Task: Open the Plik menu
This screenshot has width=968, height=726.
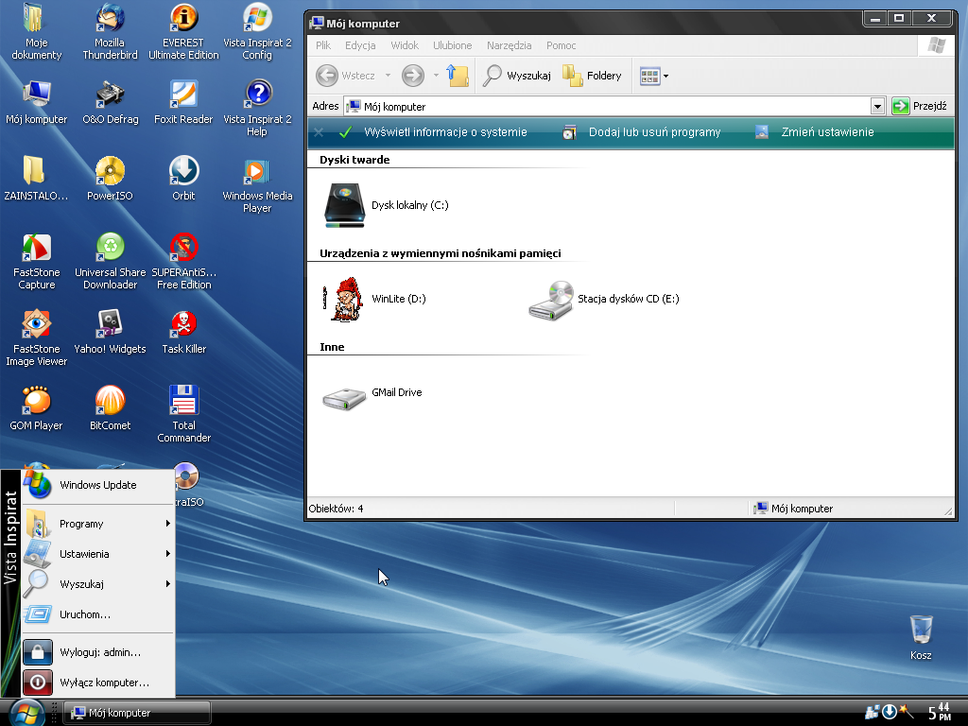Action: 323,45
